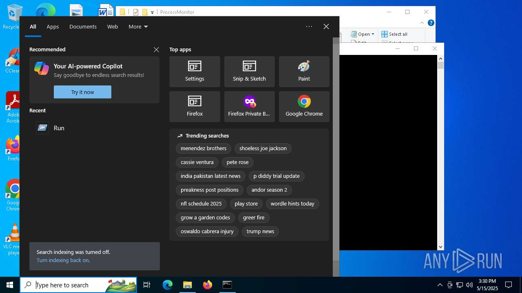Screen dimensions: 522x293
Task: Launch Snip & Sketch tile
Action: pos(249,72)
